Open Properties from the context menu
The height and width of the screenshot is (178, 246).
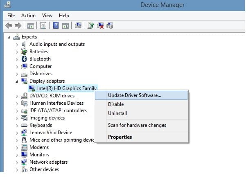click(141, 137)
